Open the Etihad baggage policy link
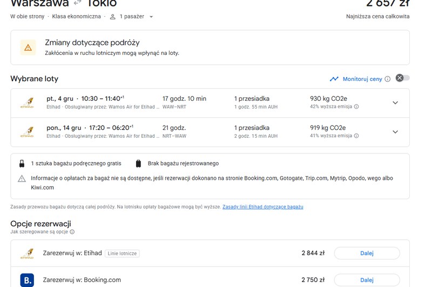 coord(263,207)
